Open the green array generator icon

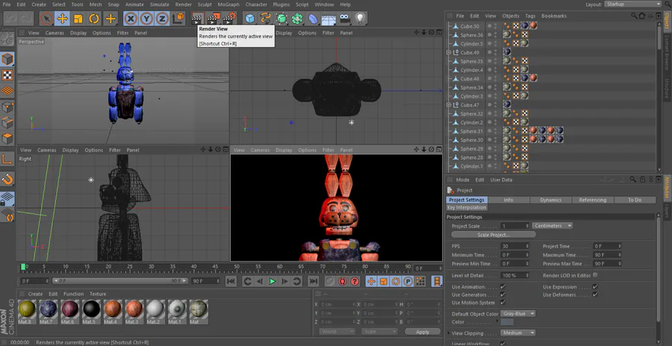281,19
